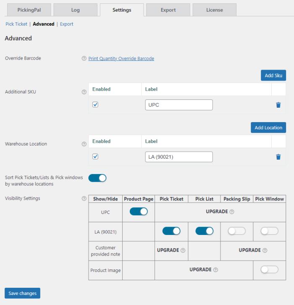294x305 pixels.
Task: Click the UPC label text field
Action: click(178, 105)
